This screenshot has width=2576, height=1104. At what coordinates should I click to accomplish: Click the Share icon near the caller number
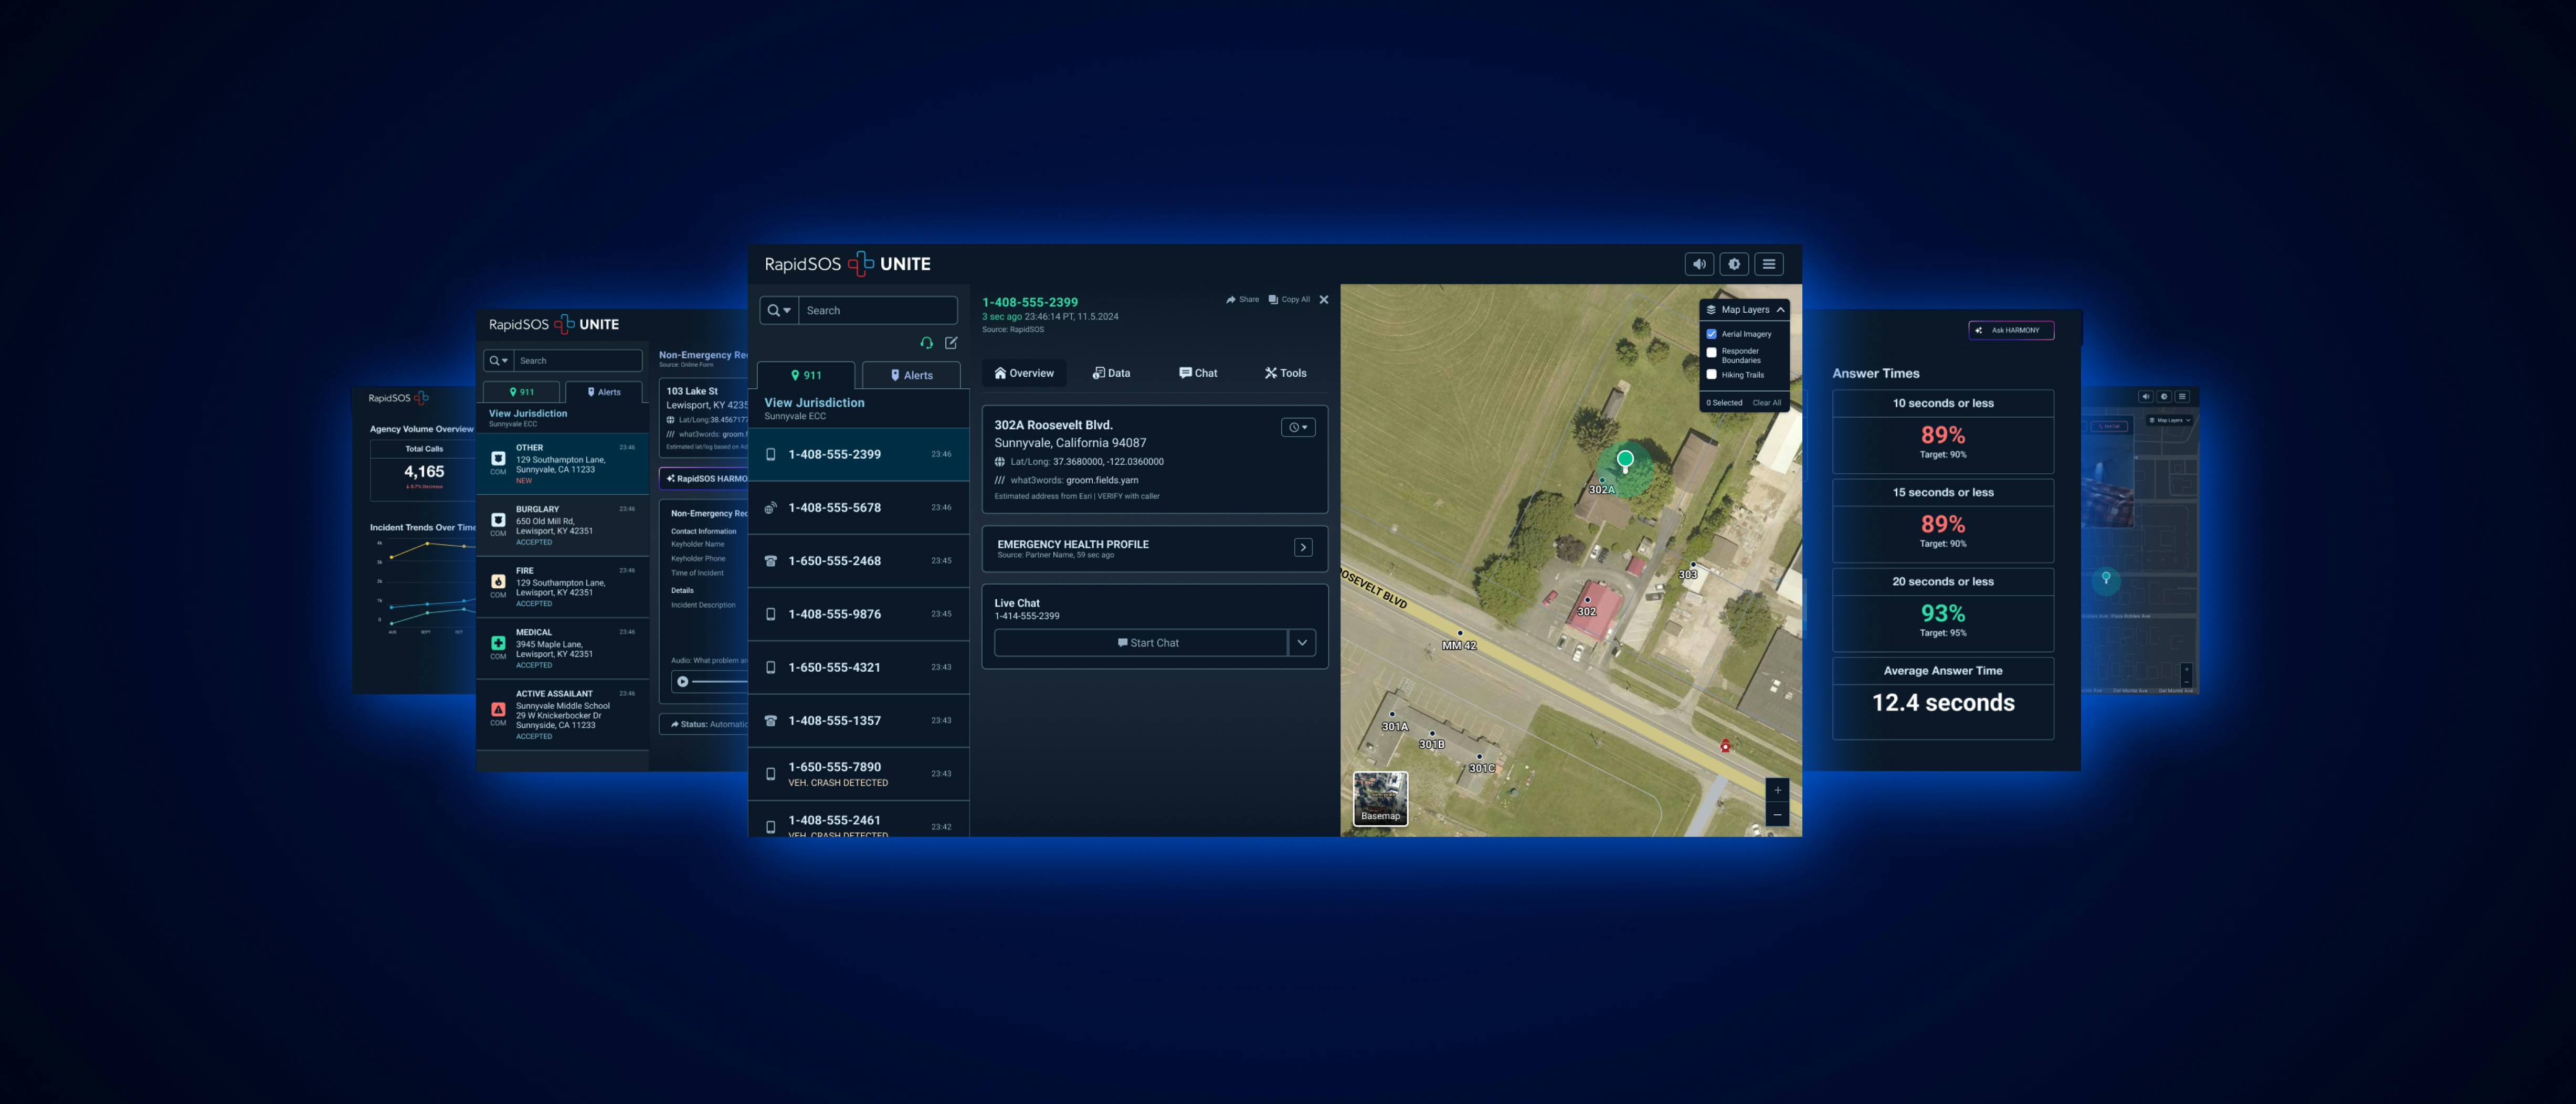(x=1232, y=299)
